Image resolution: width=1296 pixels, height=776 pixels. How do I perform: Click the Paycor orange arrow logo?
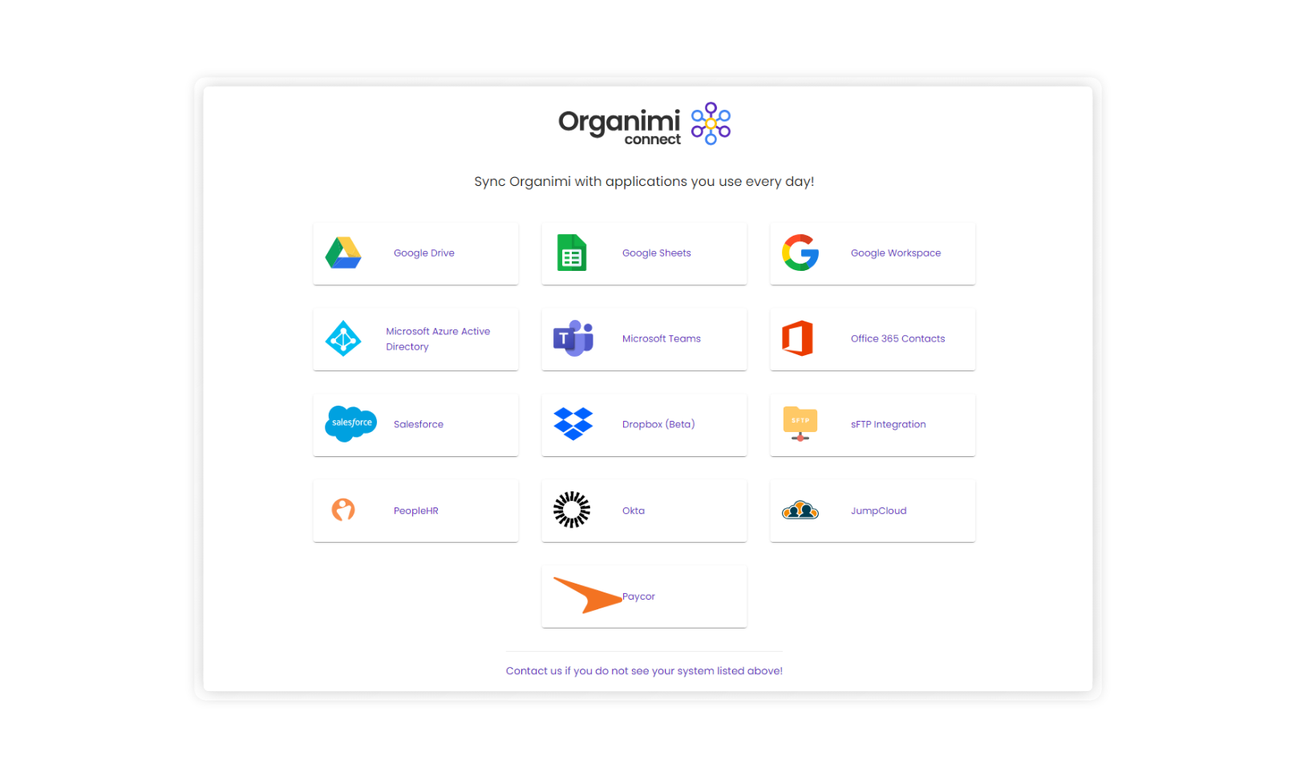point(588,596)
